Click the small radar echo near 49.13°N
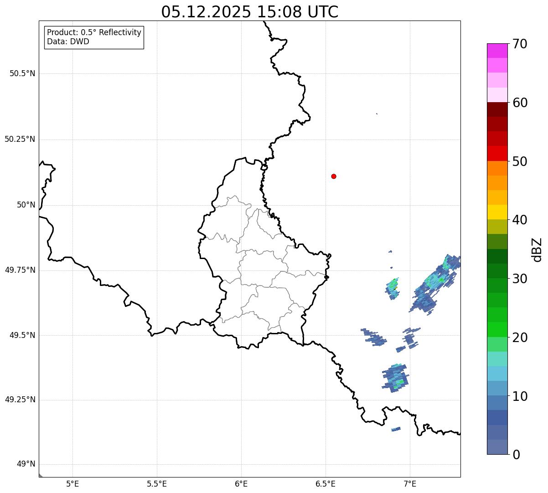 point(396,429)
